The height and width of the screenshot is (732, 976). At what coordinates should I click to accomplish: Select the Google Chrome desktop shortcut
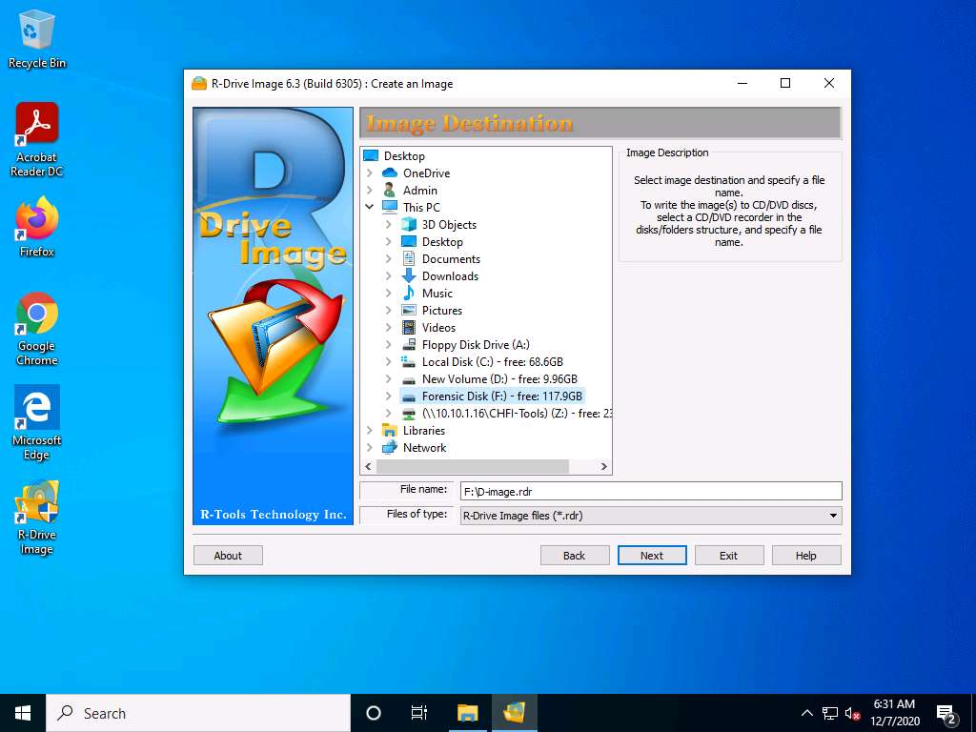point(37,329)
